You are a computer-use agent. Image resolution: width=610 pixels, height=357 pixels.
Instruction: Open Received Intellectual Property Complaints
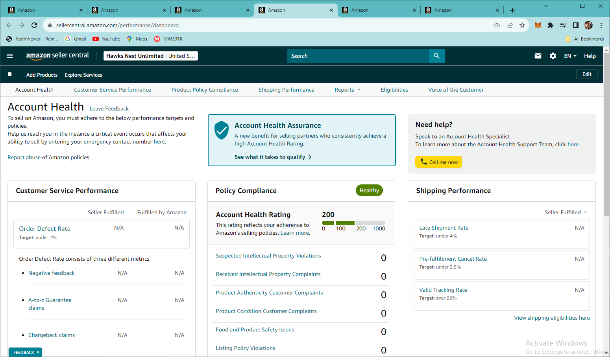(x=268, y=274)
